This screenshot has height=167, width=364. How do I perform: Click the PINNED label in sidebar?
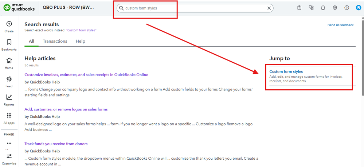9,135
